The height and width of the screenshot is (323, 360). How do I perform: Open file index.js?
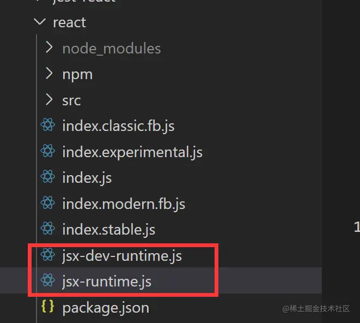click(87, 178)
